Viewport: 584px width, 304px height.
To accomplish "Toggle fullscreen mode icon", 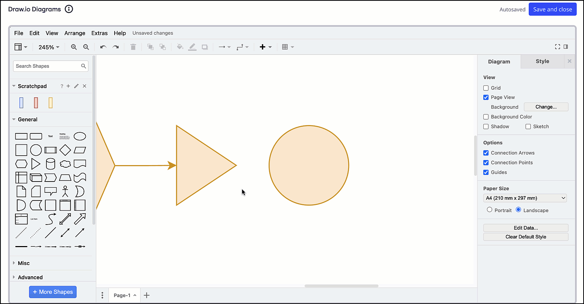I will pyautogui.click(x=557, y=47).
